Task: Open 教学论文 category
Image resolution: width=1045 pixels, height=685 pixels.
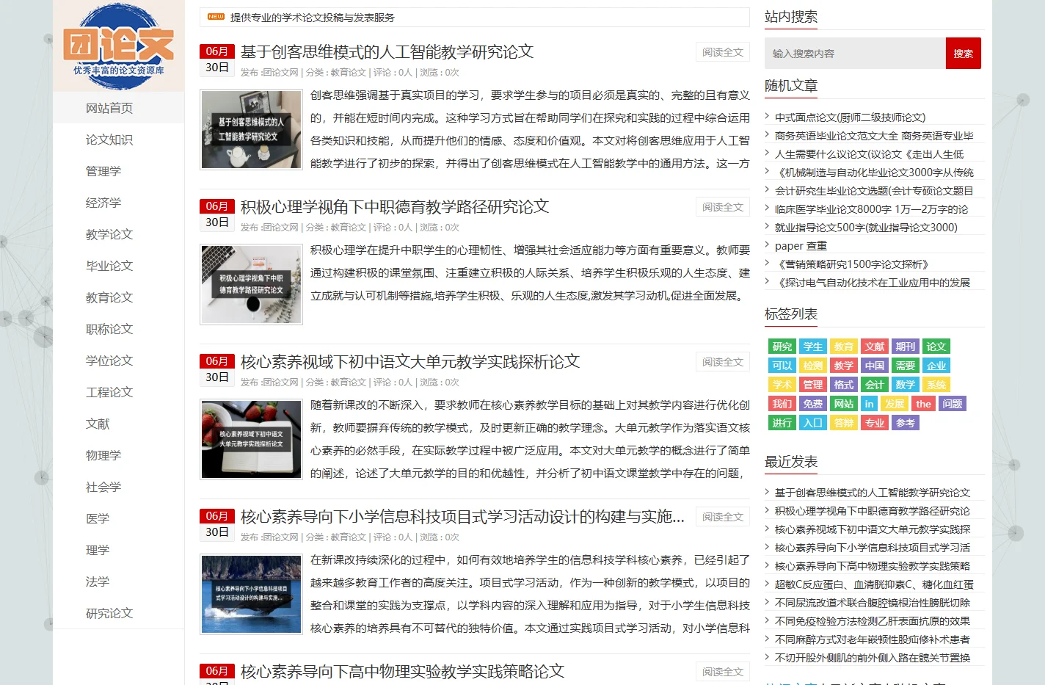Action: (x=109, y=234)
